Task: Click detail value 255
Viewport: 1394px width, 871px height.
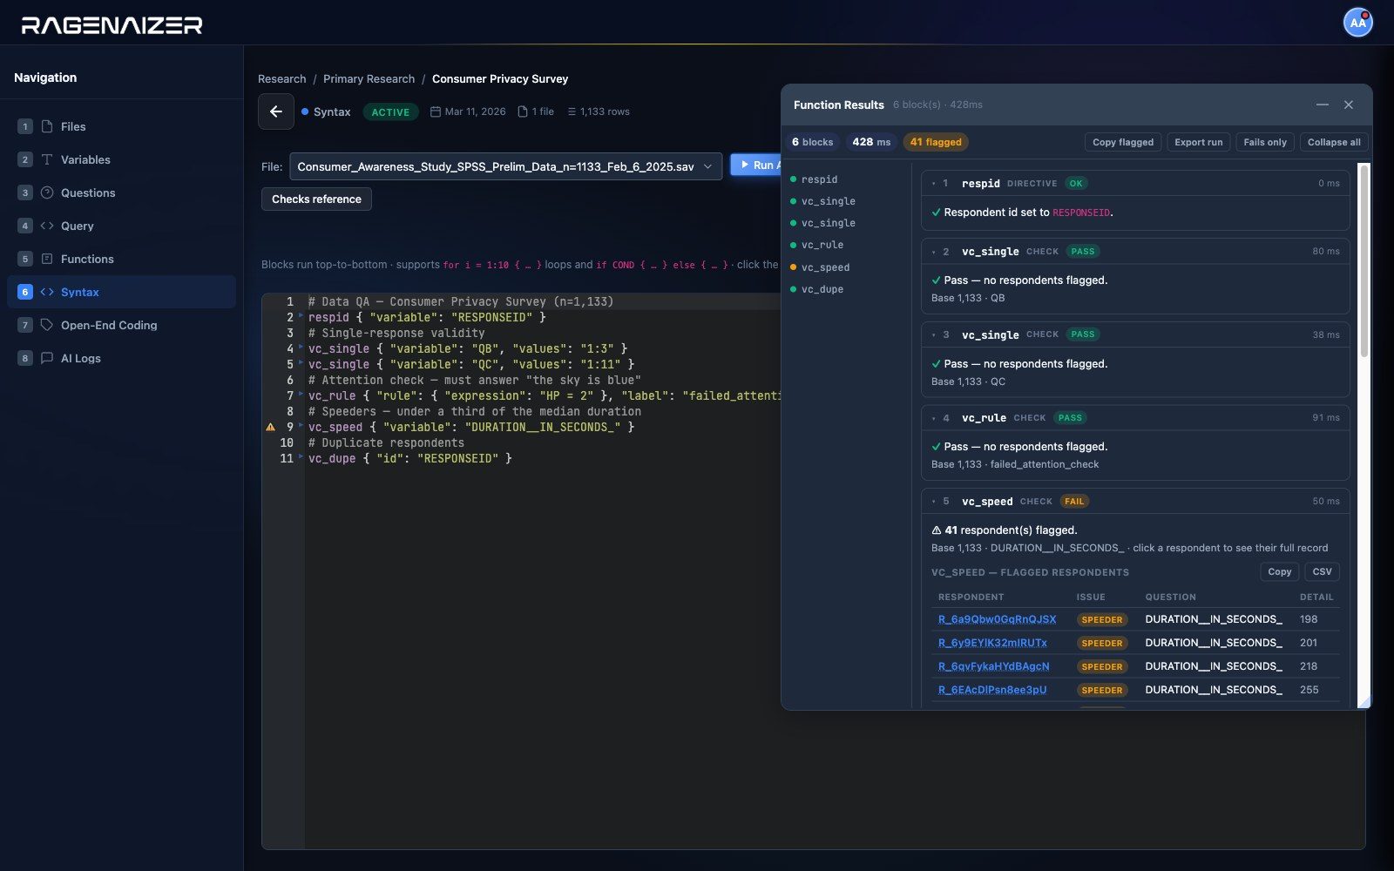Action: (1309, 690)
